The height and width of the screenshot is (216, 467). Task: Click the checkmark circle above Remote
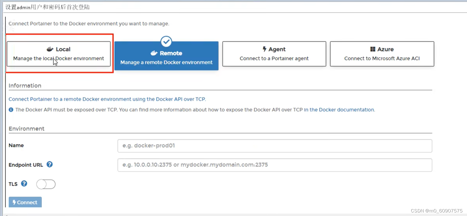click(166, 42)
